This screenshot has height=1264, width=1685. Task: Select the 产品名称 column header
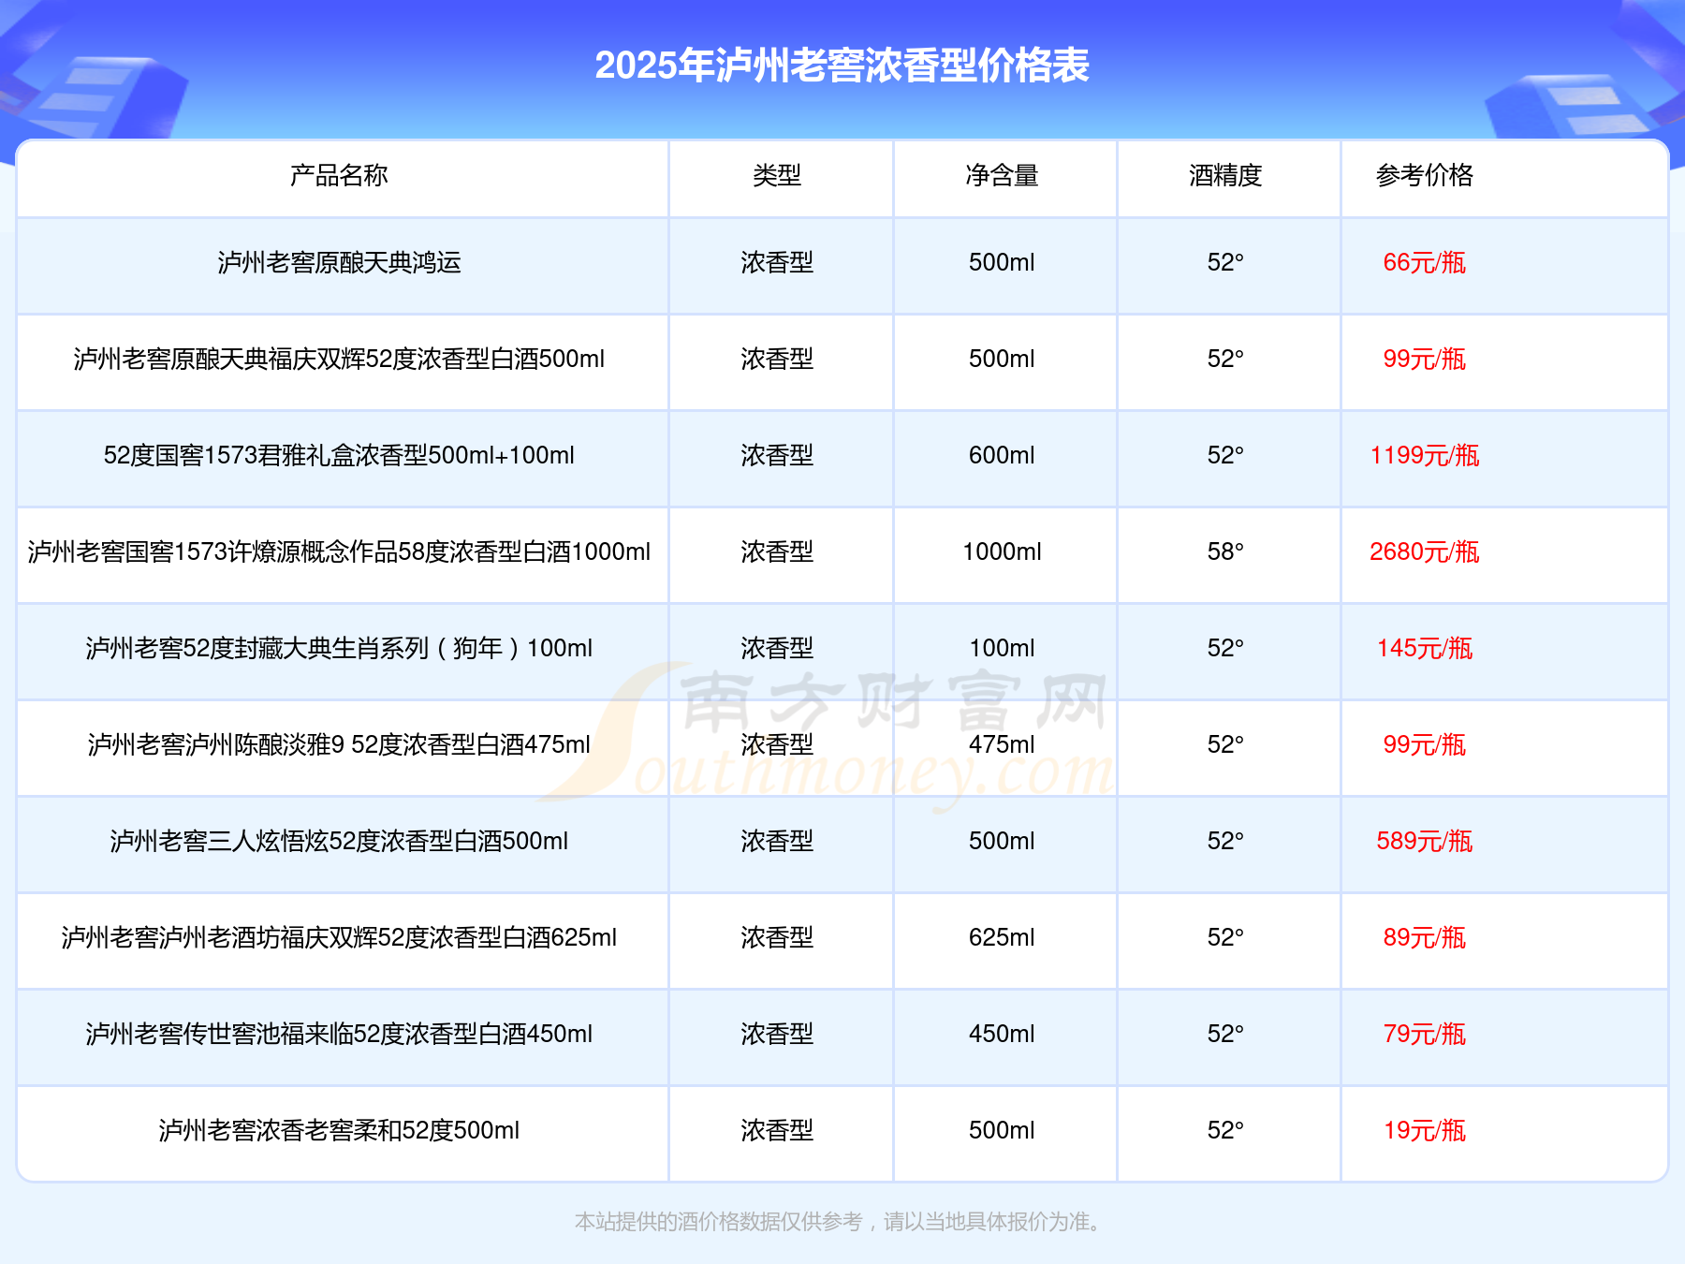click(339, 175)
